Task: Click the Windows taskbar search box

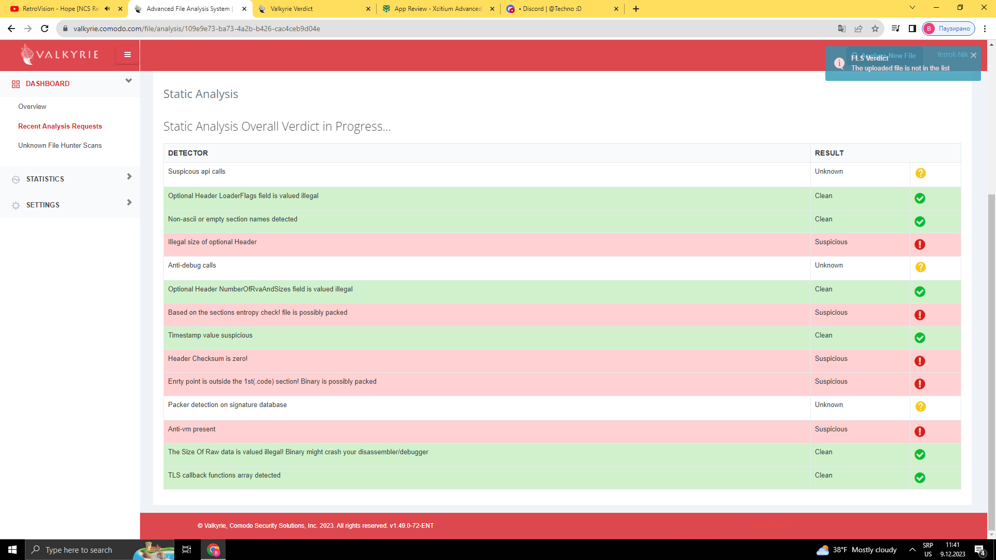Action: [x=78, y=550]
